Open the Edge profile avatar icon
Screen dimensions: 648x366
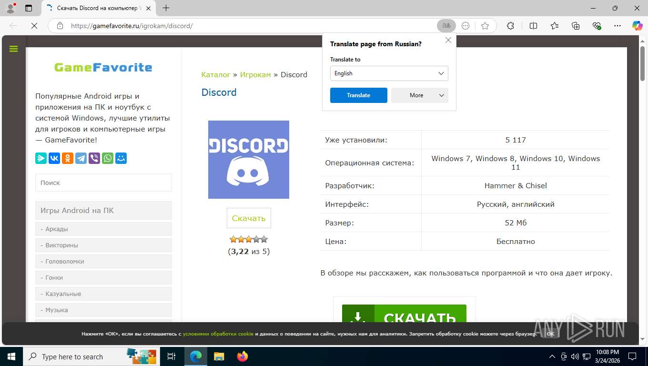point(10,8)
